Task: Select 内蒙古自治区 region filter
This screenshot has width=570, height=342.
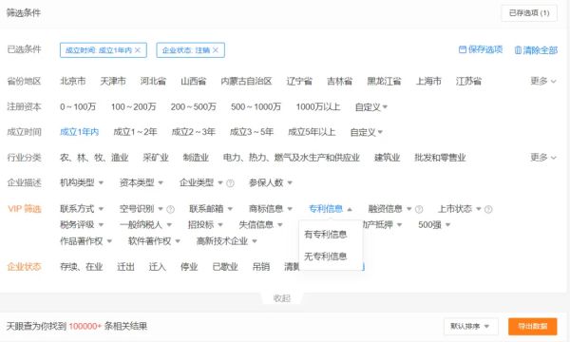Action: point(246,81)
